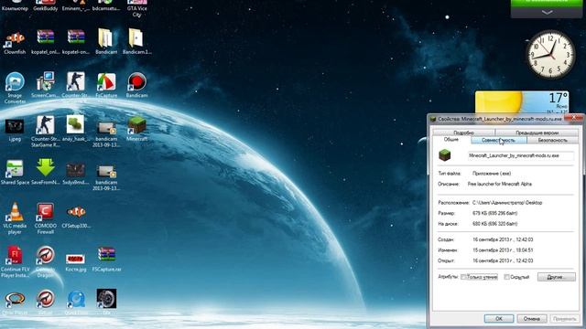Click the location path C:\Users\Администратор\Desktop
The width and height of the screenshot is (586, 329).
point(507,203)
